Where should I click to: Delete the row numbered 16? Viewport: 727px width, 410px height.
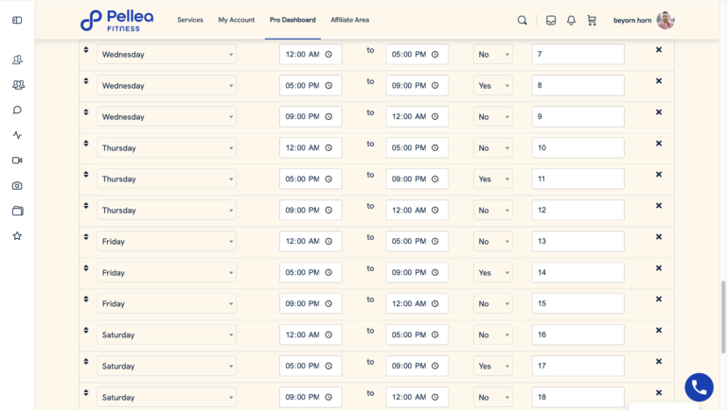[659, 331]
